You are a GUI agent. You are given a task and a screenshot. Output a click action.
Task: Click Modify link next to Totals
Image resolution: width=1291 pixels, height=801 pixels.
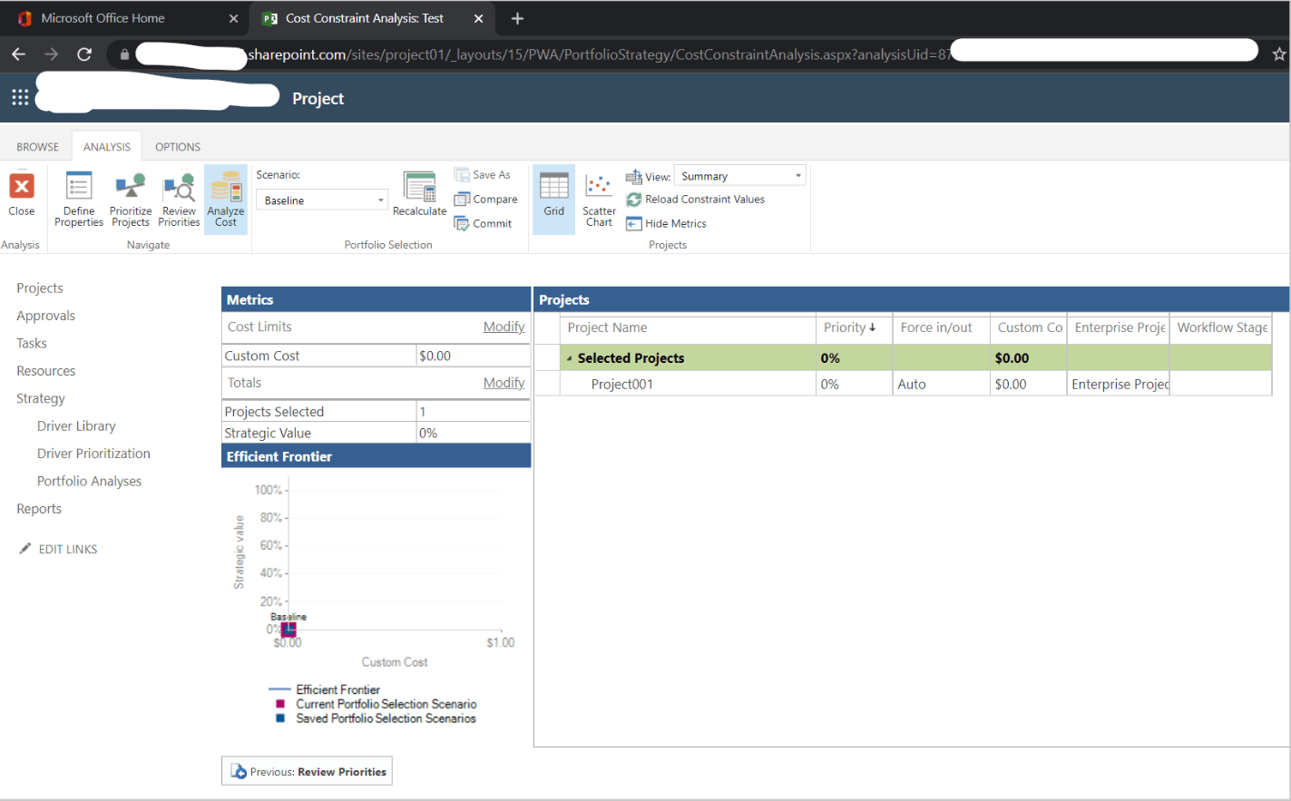tap(504, 383)
